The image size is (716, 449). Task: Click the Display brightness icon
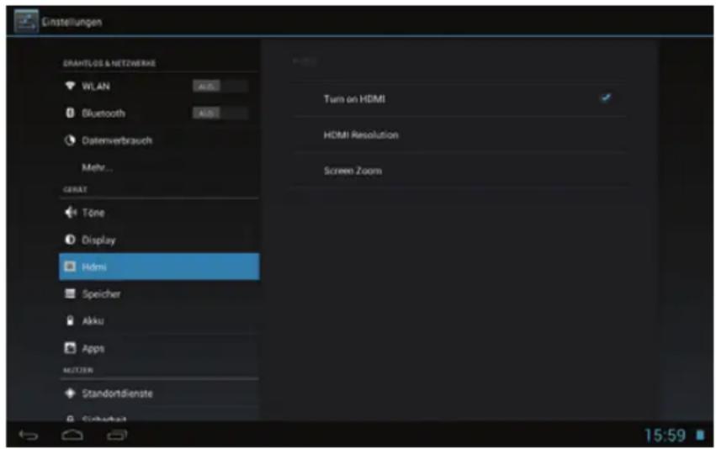point(70,240)
